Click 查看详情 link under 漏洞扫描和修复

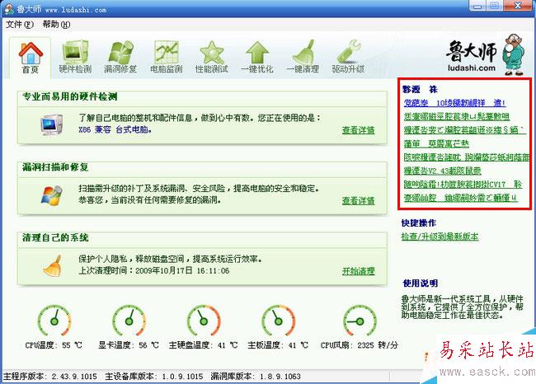(358, 201)
